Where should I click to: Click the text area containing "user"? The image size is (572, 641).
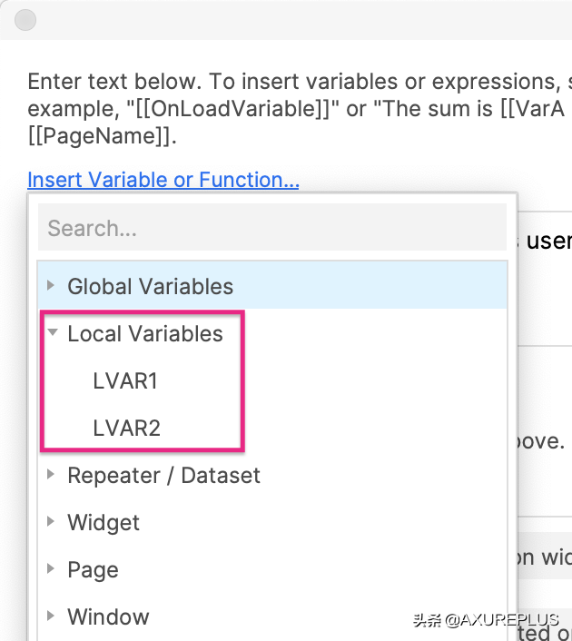click(547, 242)
